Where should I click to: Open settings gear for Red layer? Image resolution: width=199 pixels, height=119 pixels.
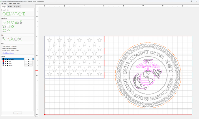[x=28, y=61]
